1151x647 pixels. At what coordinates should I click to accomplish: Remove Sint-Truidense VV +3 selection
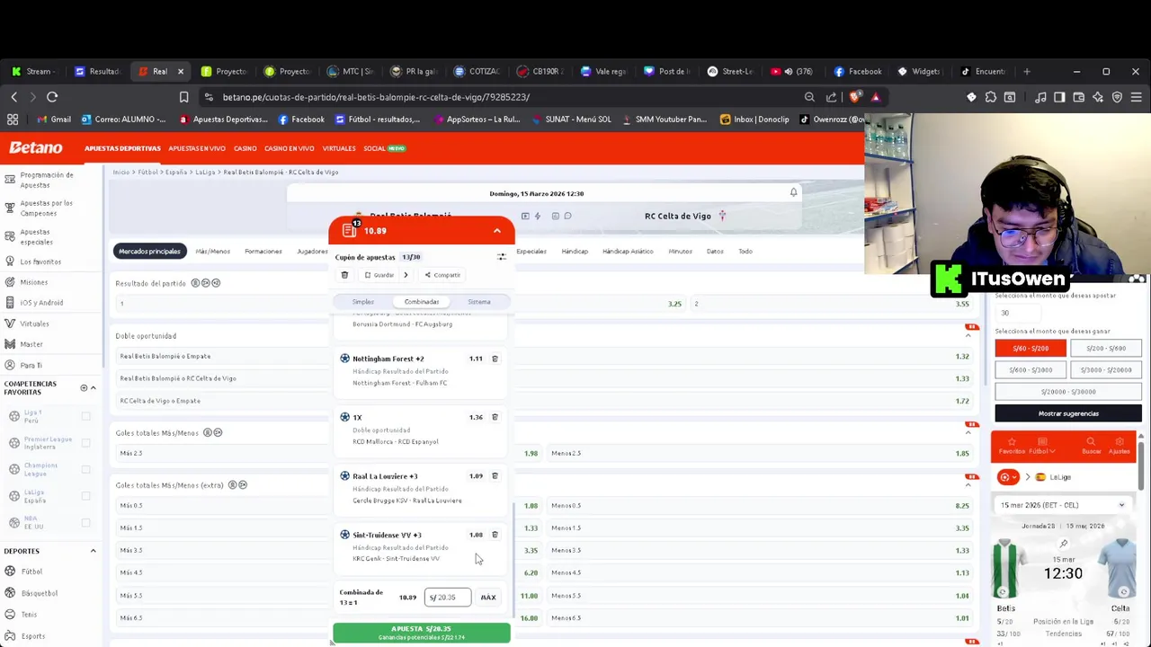[495, 535]
